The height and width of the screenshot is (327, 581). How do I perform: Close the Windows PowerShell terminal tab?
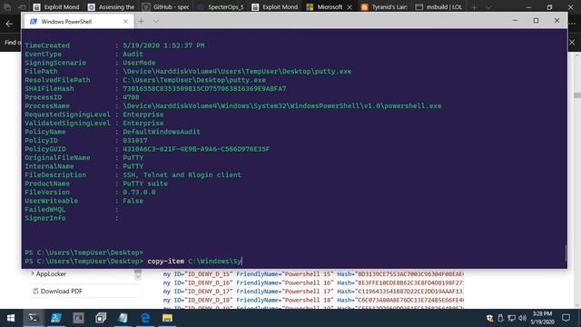click(x=125, y=22)
